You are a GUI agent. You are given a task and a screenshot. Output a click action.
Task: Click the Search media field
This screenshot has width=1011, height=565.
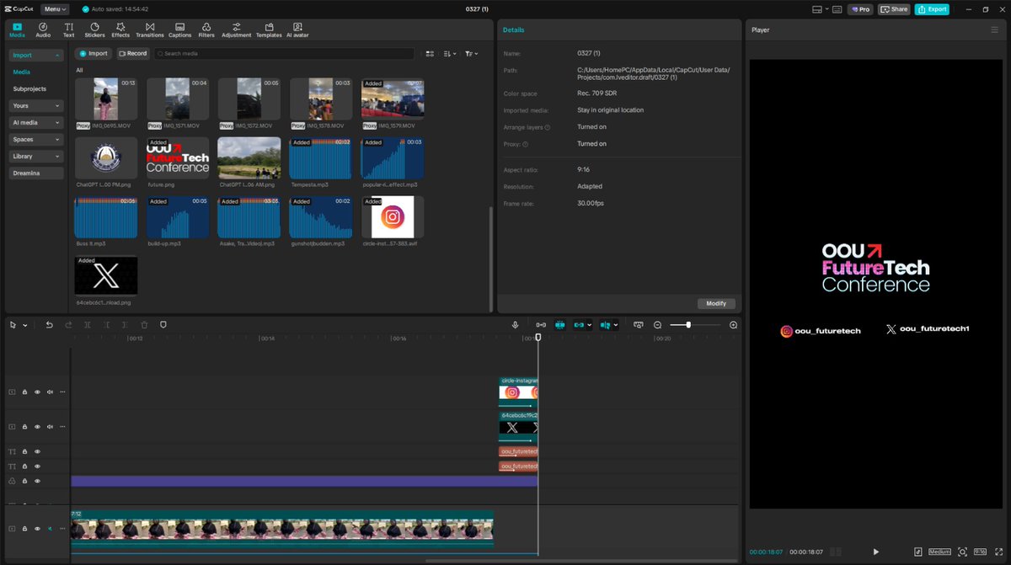284,53
